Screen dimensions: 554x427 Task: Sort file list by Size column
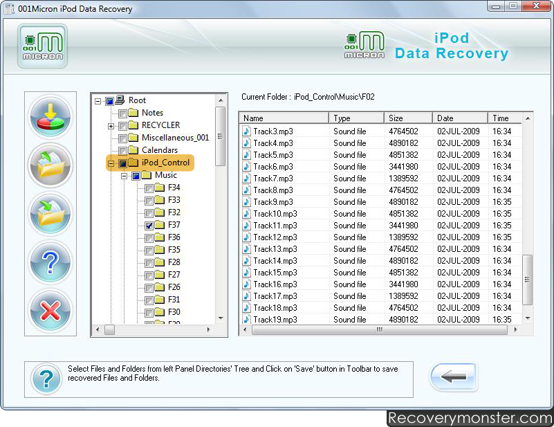409,118
